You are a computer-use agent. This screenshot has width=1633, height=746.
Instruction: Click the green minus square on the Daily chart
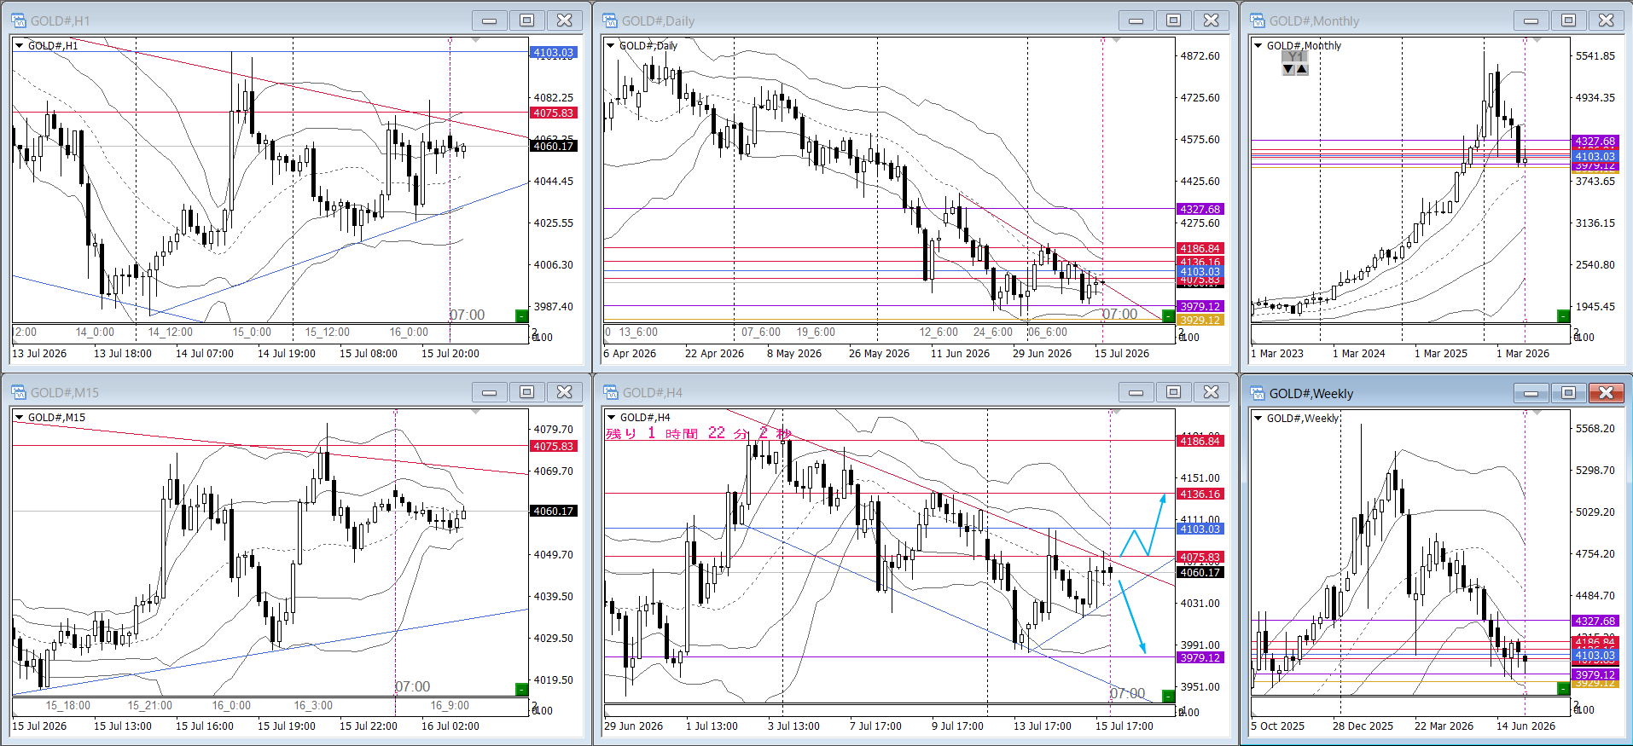[x=1168, y=316]
